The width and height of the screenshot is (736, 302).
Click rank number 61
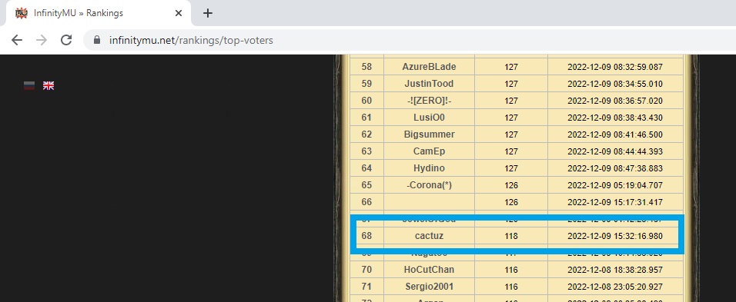point(366,118)
